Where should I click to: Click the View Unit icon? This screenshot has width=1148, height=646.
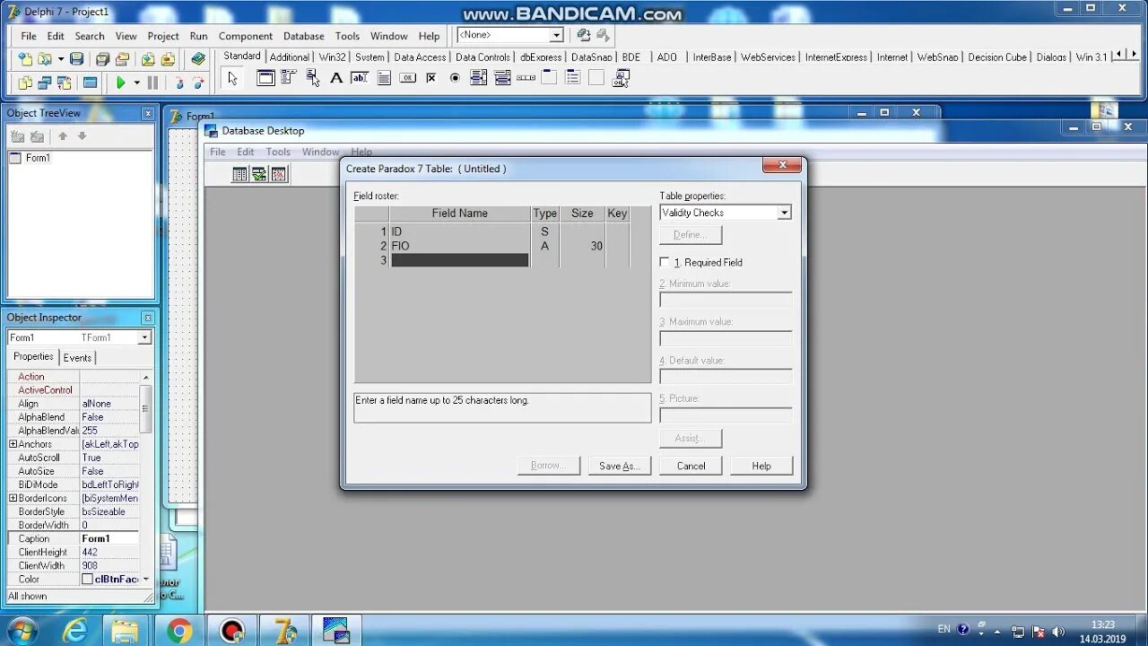(25, 83)
